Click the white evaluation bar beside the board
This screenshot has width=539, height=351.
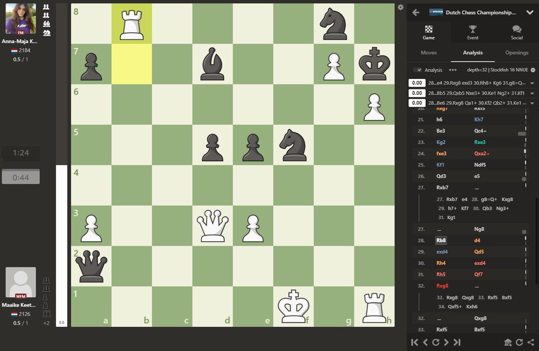[61, 247]
